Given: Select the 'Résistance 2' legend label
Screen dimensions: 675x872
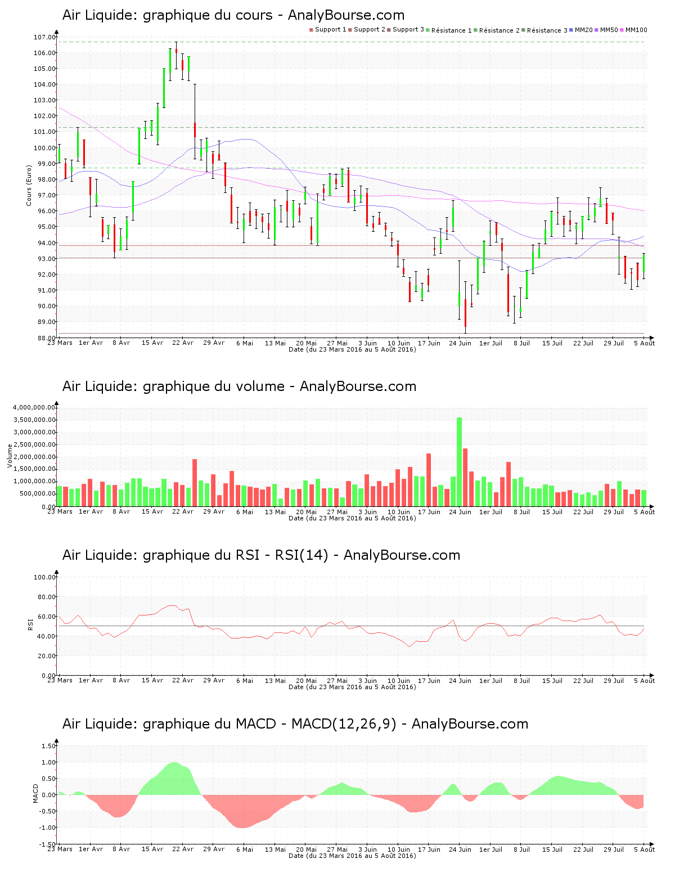Looking at the screenshot, I should (x=499, y=30).
